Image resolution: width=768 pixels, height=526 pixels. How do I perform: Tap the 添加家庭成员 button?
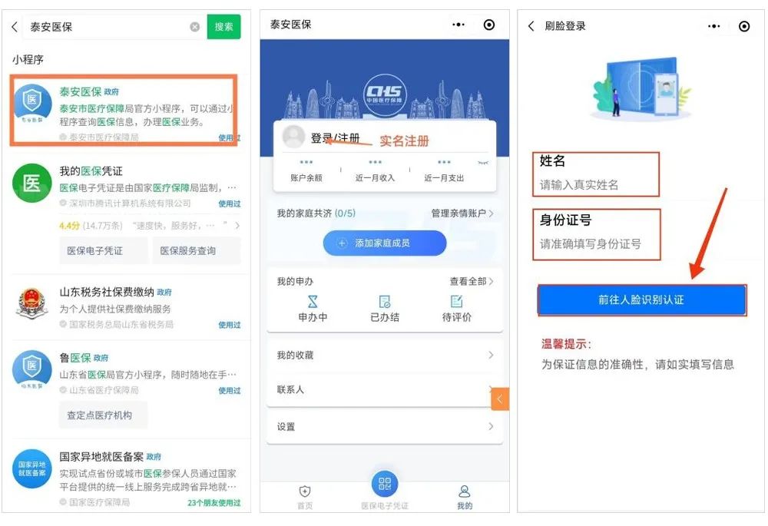click(385, 243)
